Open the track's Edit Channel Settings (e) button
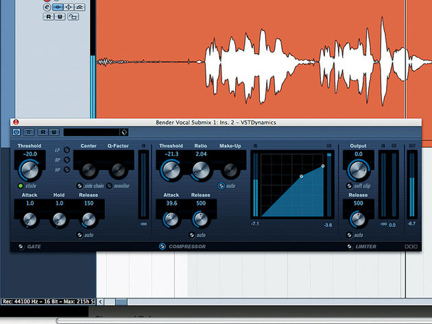The image size is (432, 324). click(47, 7)
